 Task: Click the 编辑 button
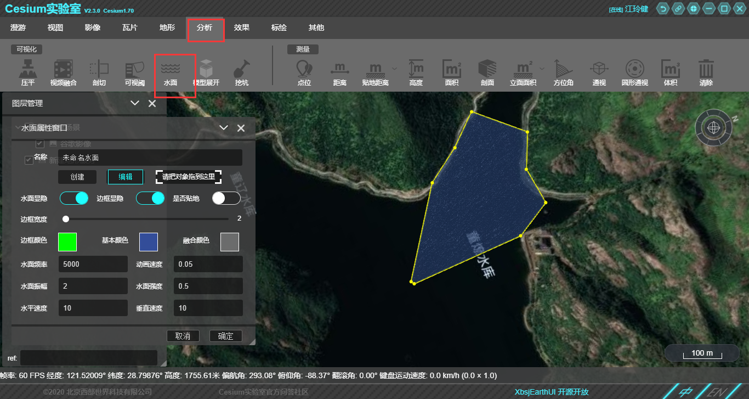point(126,177)
